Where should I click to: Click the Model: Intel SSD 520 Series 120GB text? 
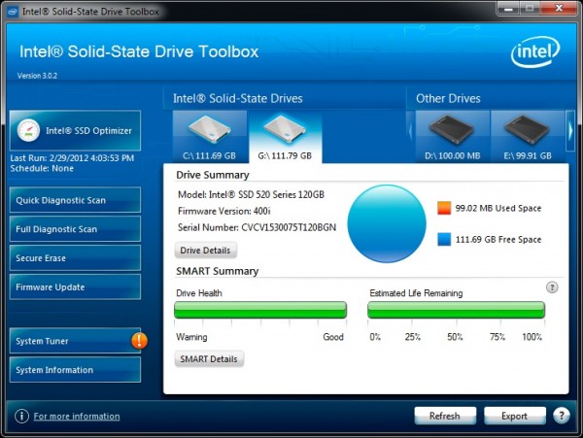coord(251,194)
